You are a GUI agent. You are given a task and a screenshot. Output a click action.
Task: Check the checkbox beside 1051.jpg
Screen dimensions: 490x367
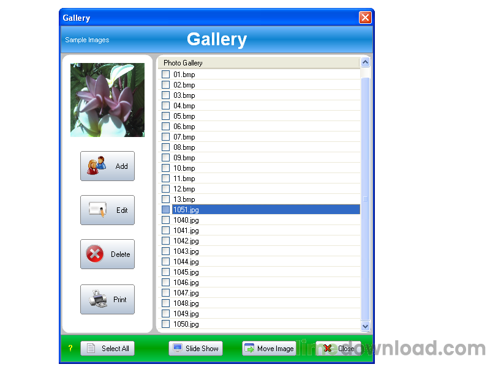point(165,209)
